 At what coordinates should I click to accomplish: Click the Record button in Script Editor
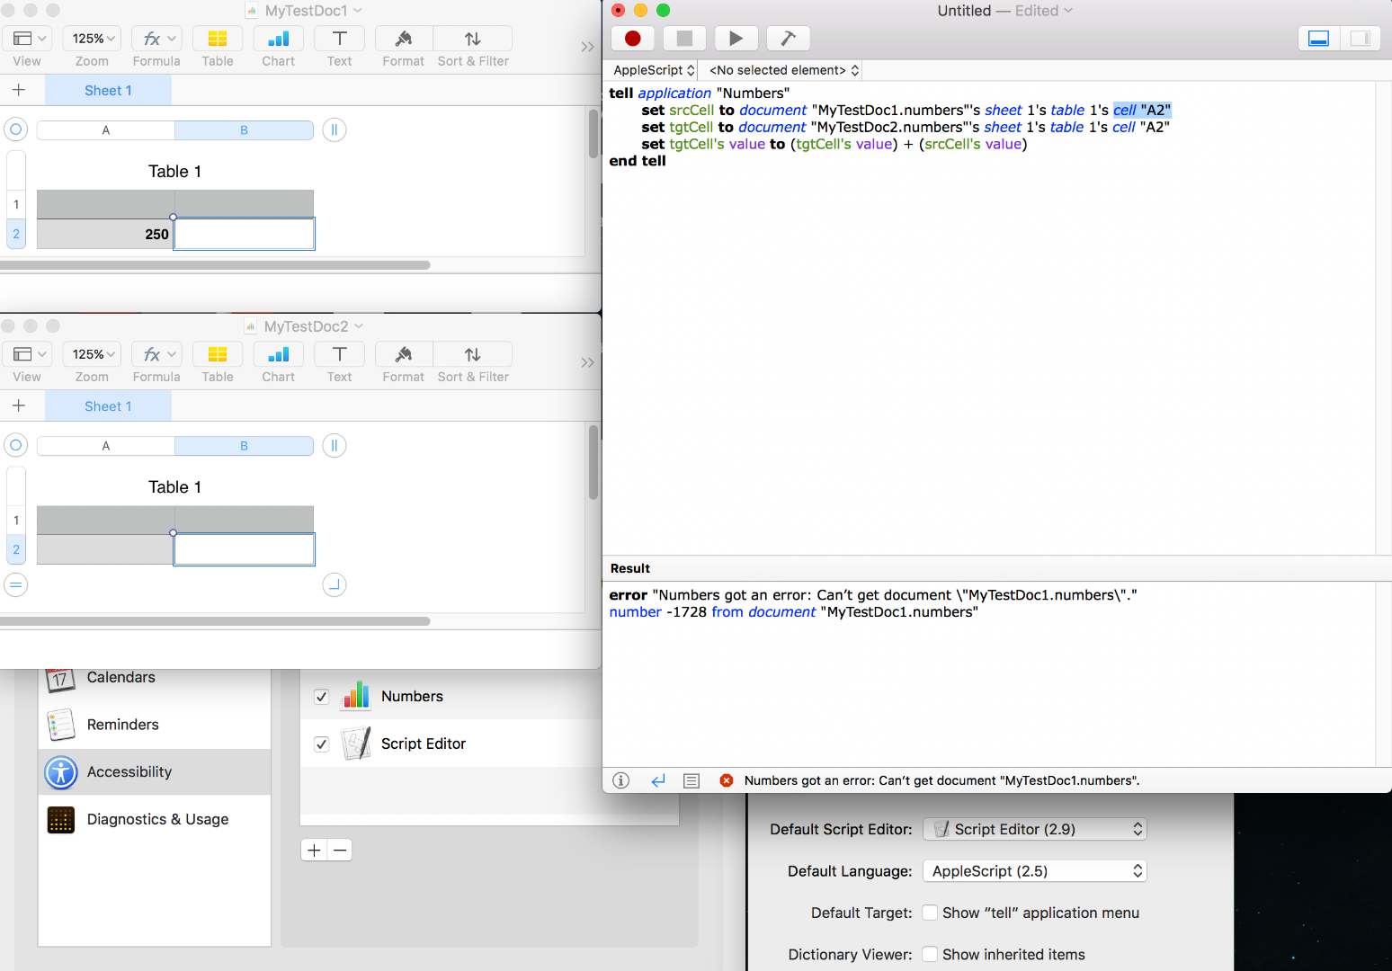pos(632,39)
